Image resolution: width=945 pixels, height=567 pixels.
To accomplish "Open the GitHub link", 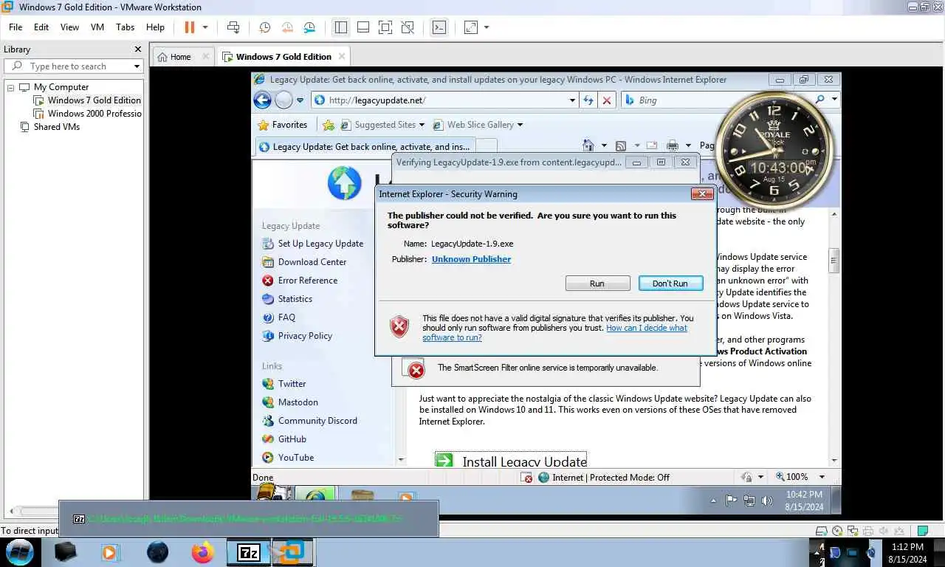I will coord(292,439).
